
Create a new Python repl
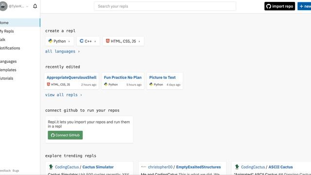59,41
